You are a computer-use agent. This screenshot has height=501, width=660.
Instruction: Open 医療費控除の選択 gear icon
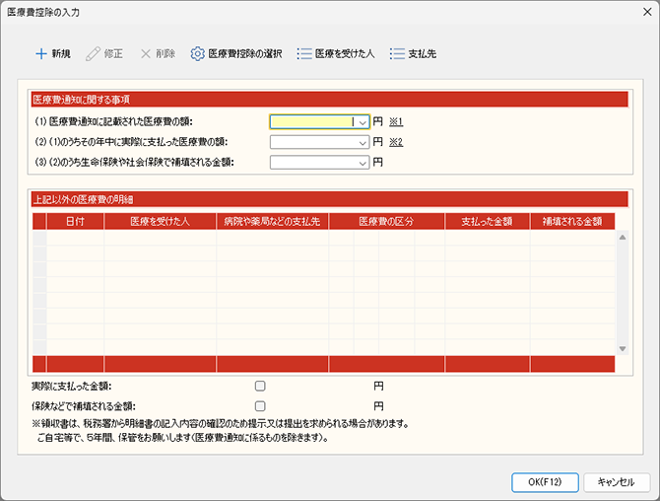197,53
